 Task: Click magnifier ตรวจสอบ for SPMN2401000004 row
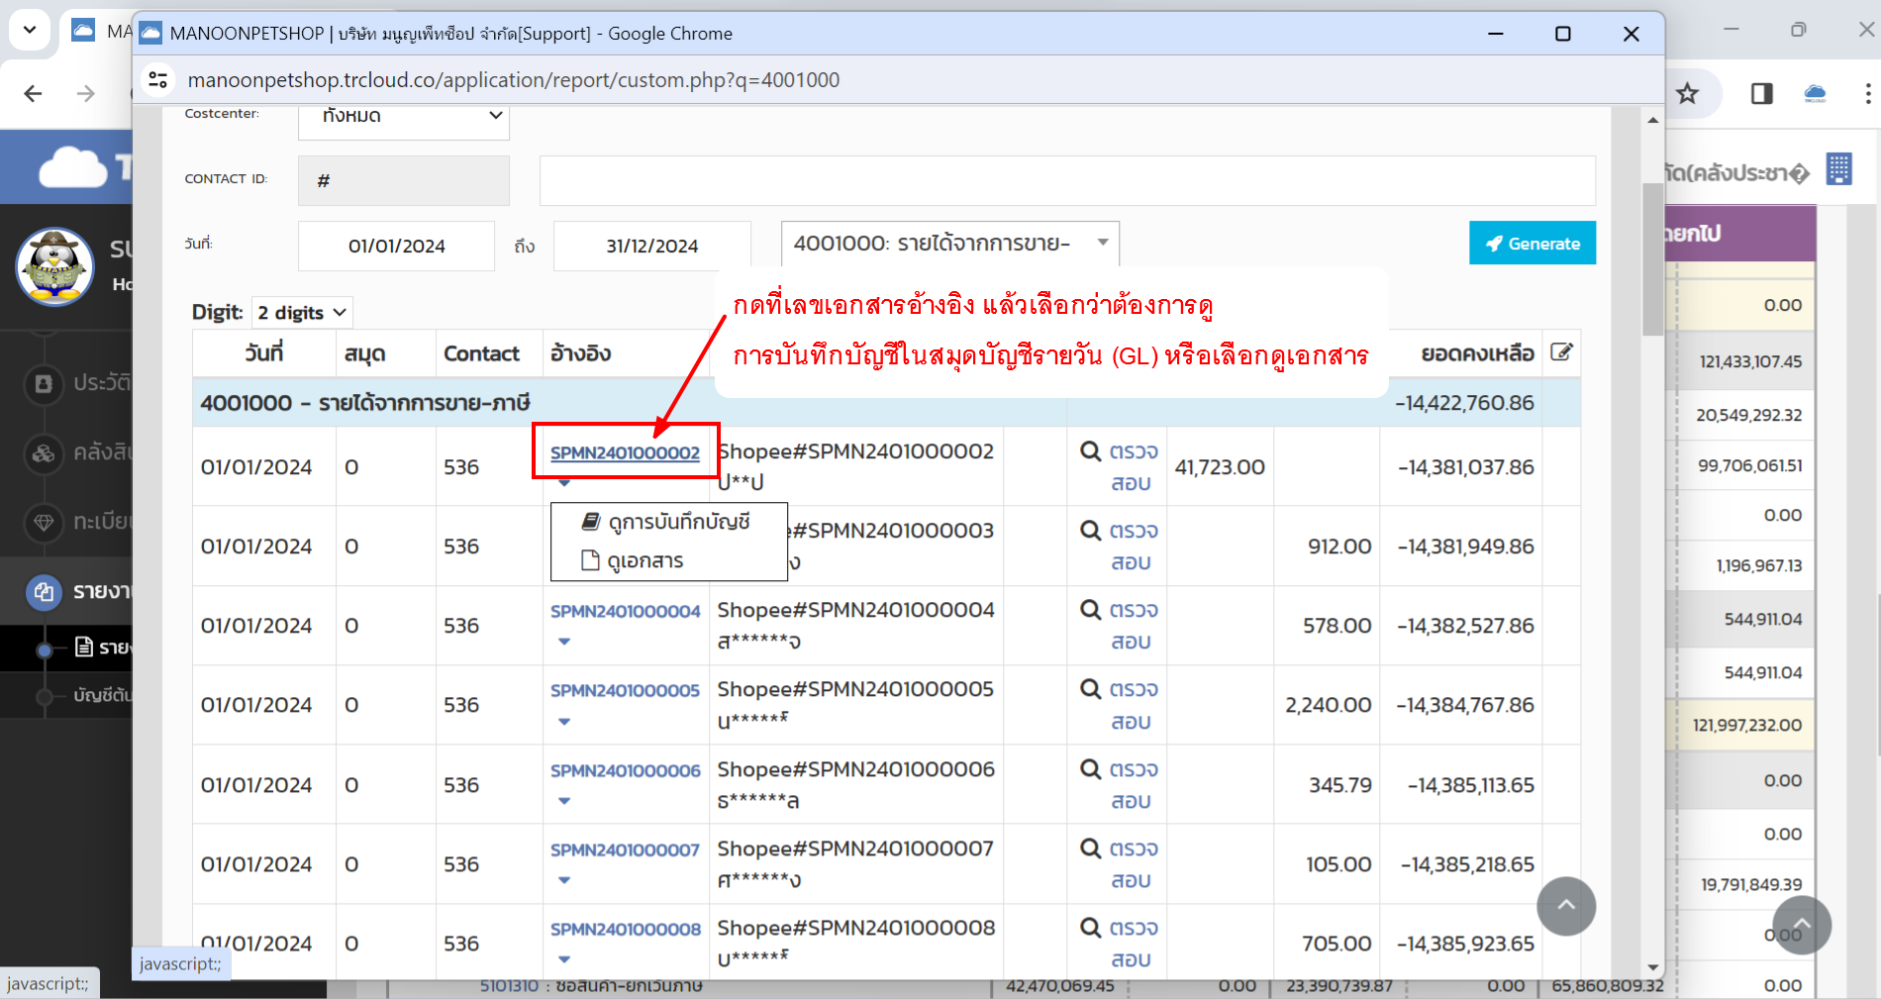pos(1119,625)
